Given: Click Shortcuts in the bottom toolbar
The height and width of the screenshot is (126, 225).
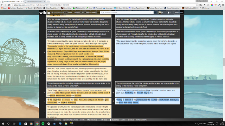Looking at the screenshot, I should 131,120.
